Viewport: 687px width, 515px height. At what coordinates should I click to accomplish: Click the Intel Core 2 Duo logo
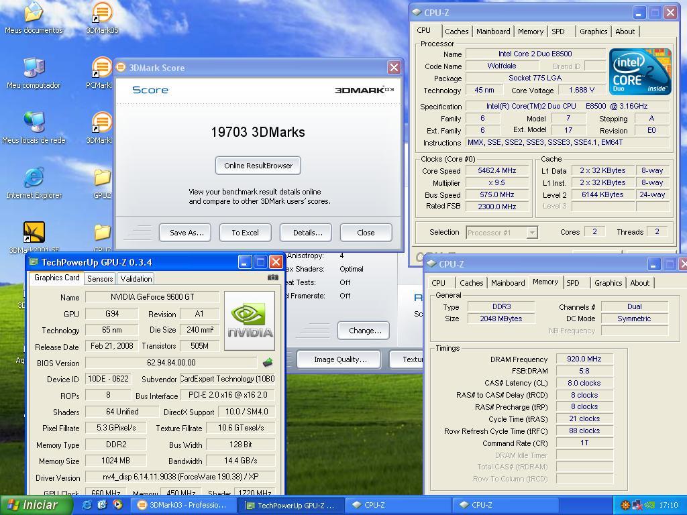[x=639, y=72]
